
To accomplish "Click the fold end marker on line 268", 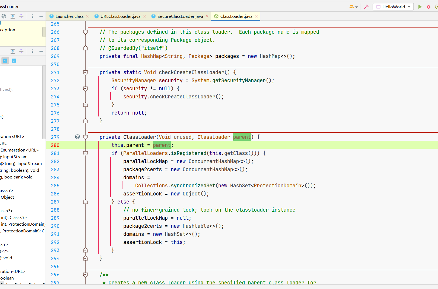I will tap(85, 48).
